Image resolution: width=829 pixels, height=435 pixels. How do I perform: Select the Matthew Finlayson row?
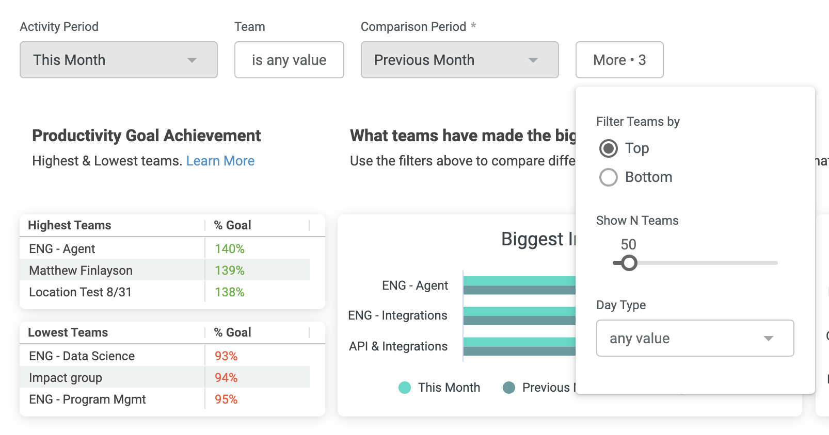coord(165,270)
